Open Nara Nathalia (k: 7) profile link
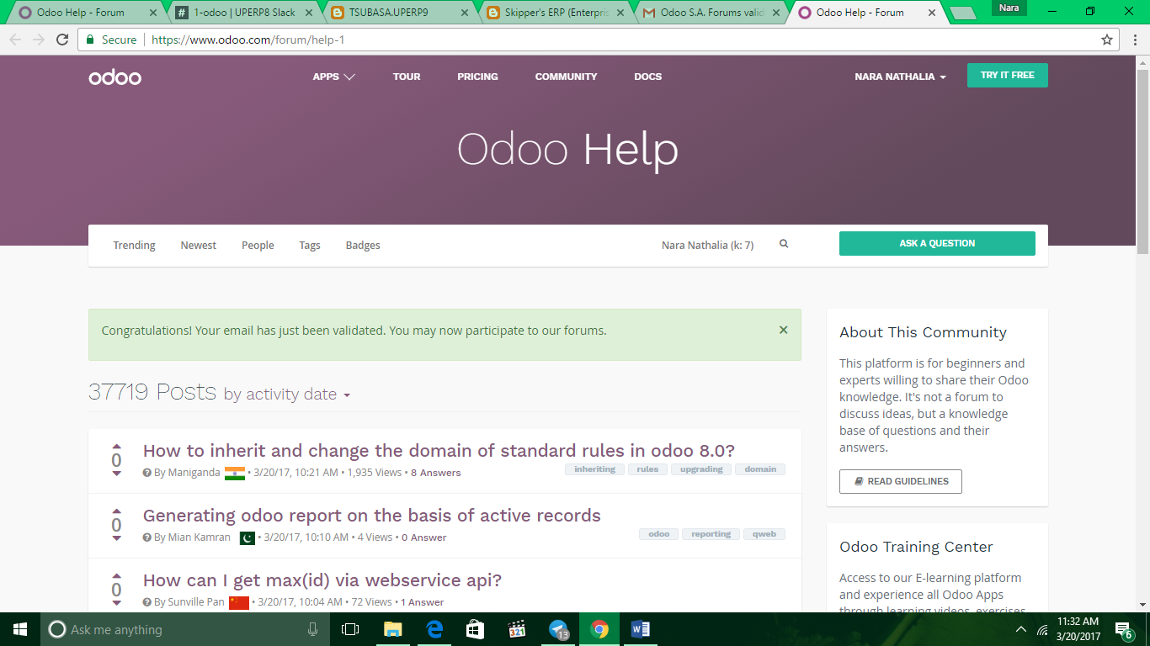 tap(707, 245)
